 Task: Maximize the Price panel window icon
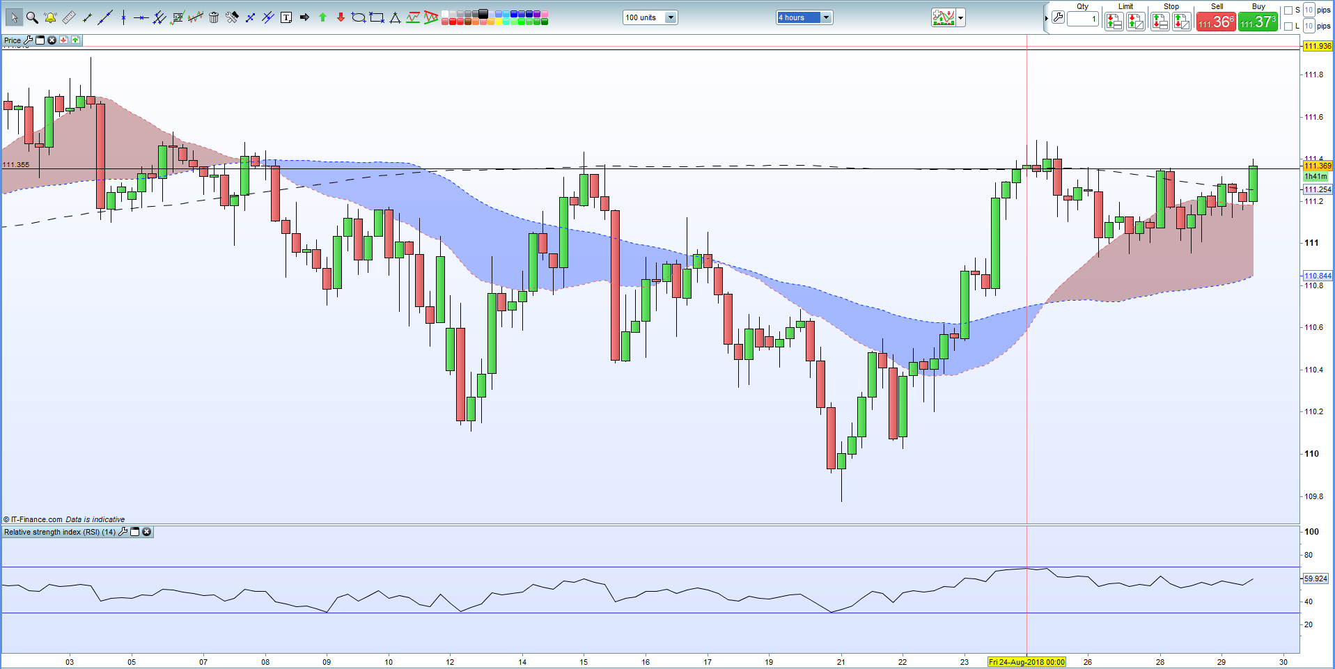pos(40,40)
